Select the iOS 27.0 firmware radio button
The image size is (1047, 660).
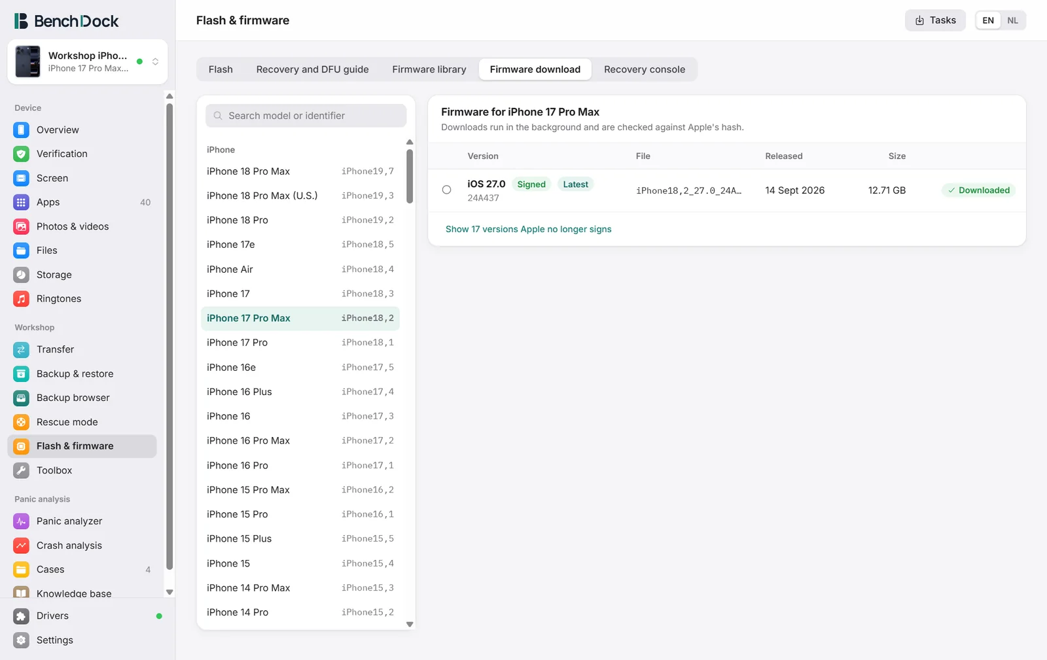click(x=446, y=190)
